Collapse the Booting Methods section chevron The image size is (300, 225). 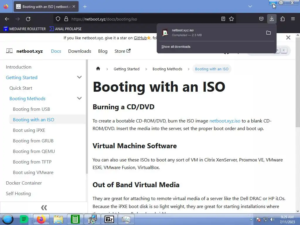[79, 98]
